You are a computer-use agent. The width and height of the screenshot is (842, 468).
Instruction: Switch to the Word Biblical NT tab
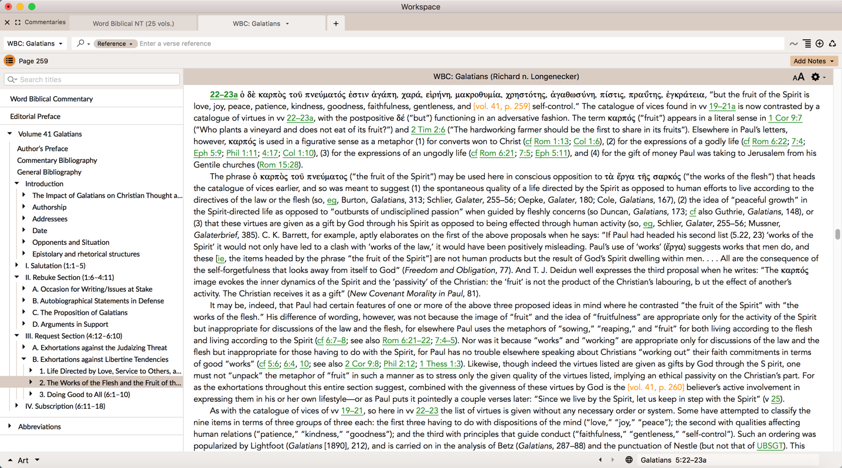(x=133, y=23)
